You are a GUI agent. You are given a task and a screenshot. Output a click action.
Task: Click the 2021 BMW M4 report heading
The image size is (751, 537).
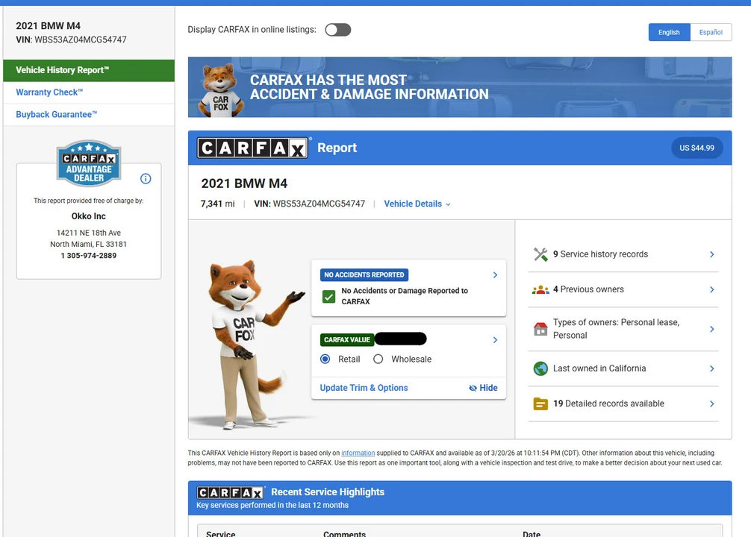point(244,183)
